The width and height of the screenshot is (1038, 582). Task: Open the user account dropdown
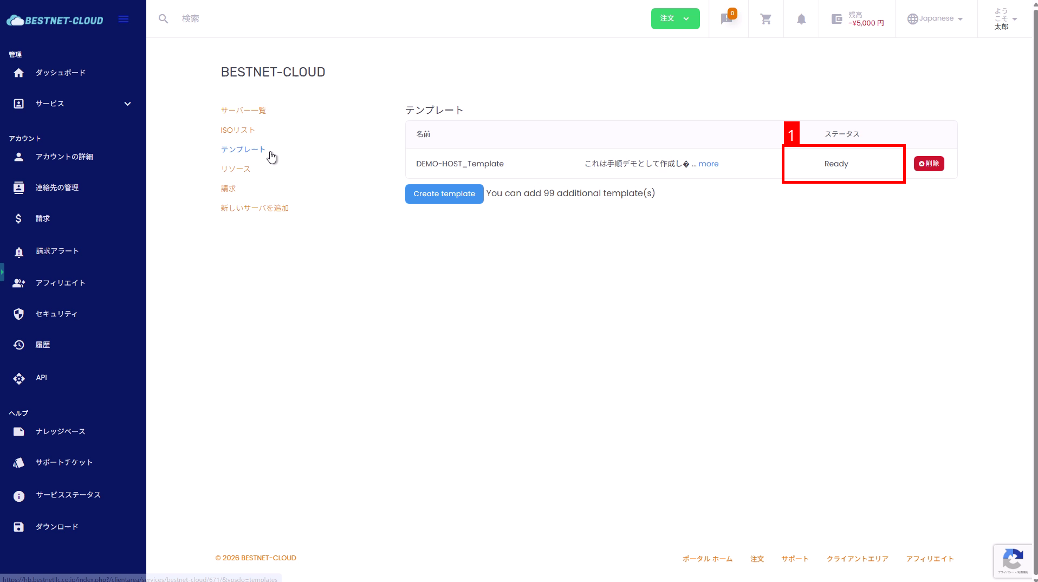(1005, 19)
